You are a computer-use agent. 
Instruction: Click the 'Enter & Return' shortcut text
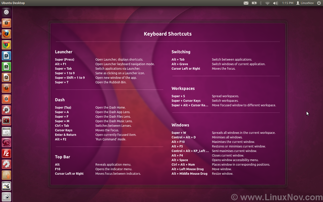point(66,135)
